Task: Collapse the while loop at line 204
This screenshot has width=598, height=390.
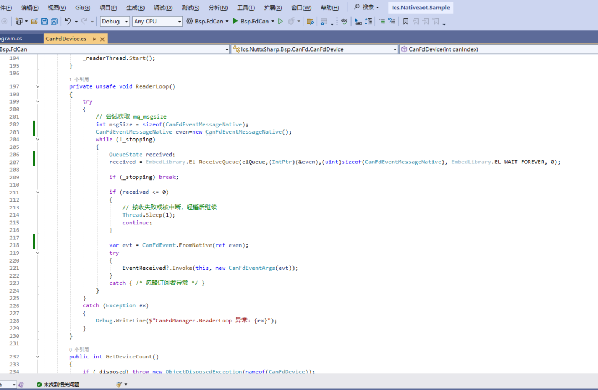Action: (38, 139)
